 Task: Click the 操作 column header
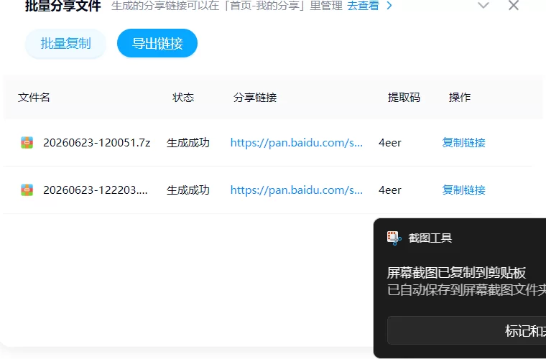coord(460,98)
